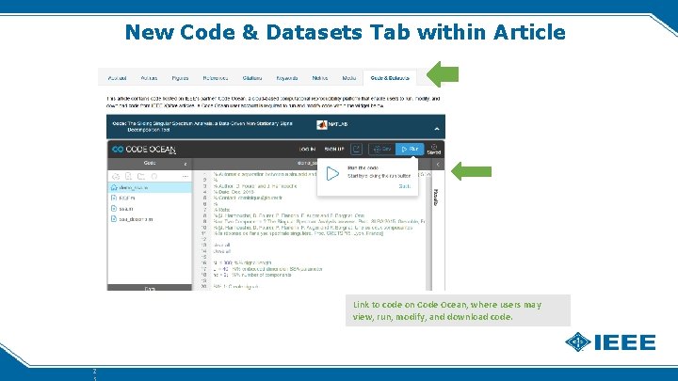Click the IEEE logo on the slide
This screenshot has height=381, width=678.
pos(610,342)
